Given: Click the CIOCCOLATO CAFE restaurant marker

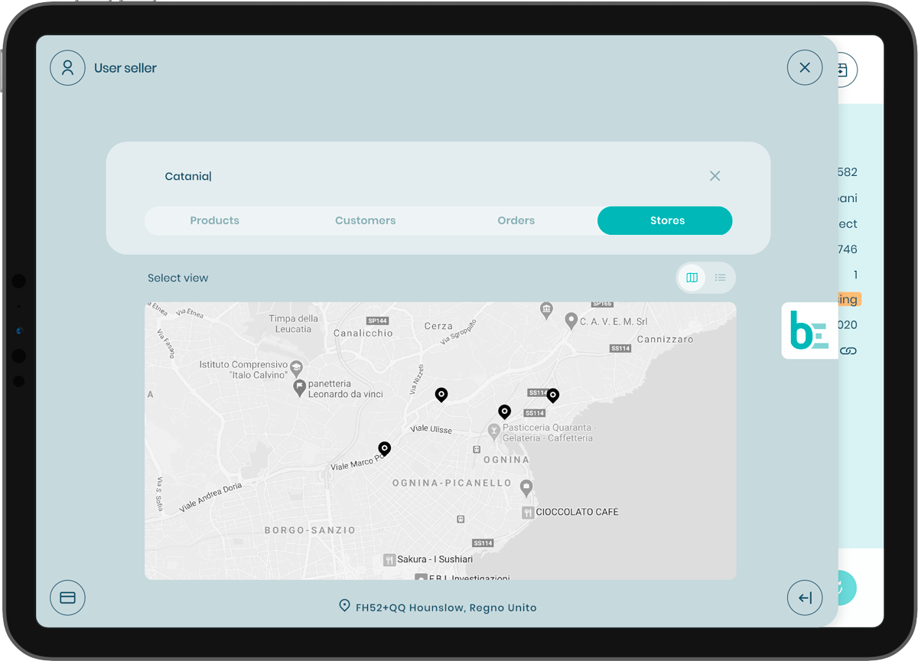Looking at the screenshot, I should [x=527, y=513].
